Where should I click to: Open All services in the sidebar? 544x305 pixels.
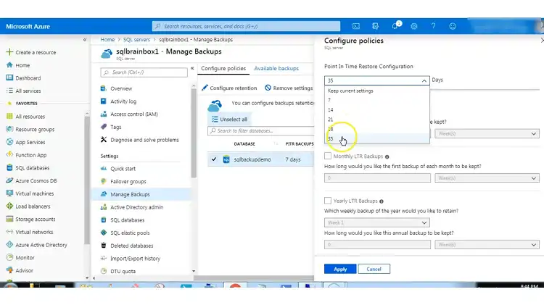[28, 91]
